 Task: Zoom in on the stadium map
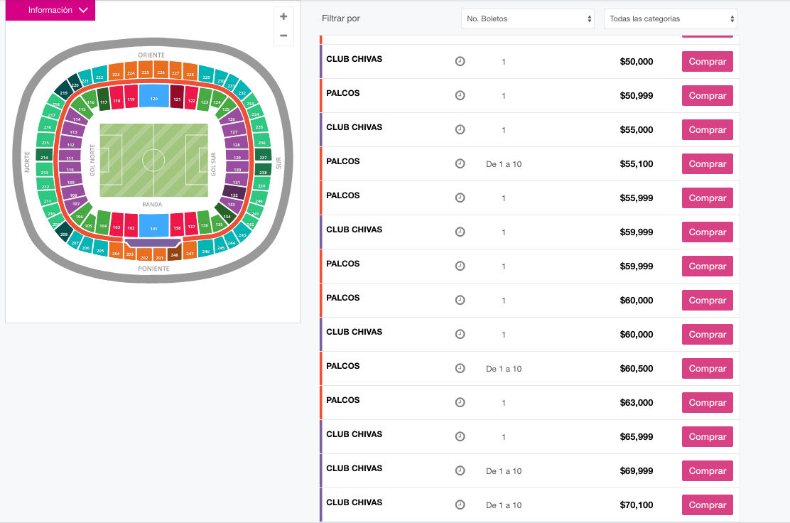pos(283,16)
